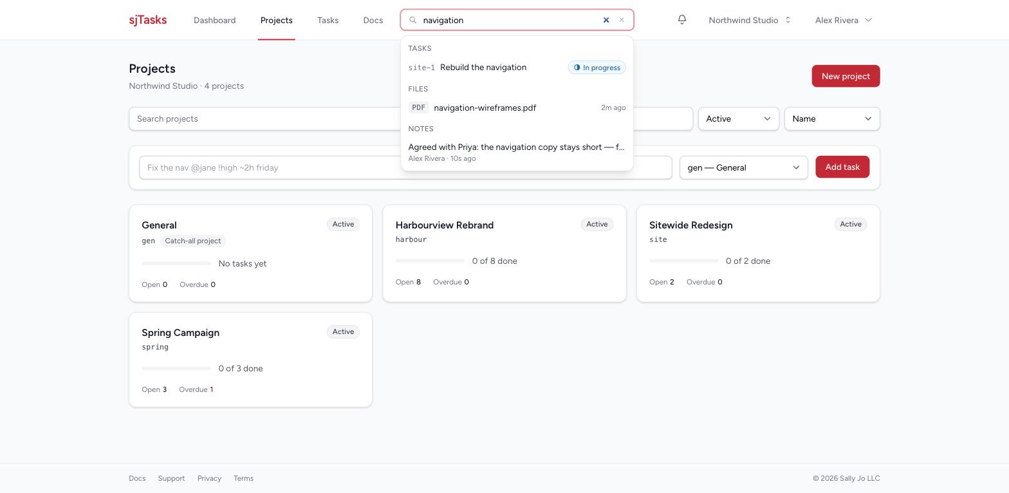The width and height of the screenshot is (1009, 493).
Task: Click the Active badge on Spring Campaign
Action: point(343,331)
